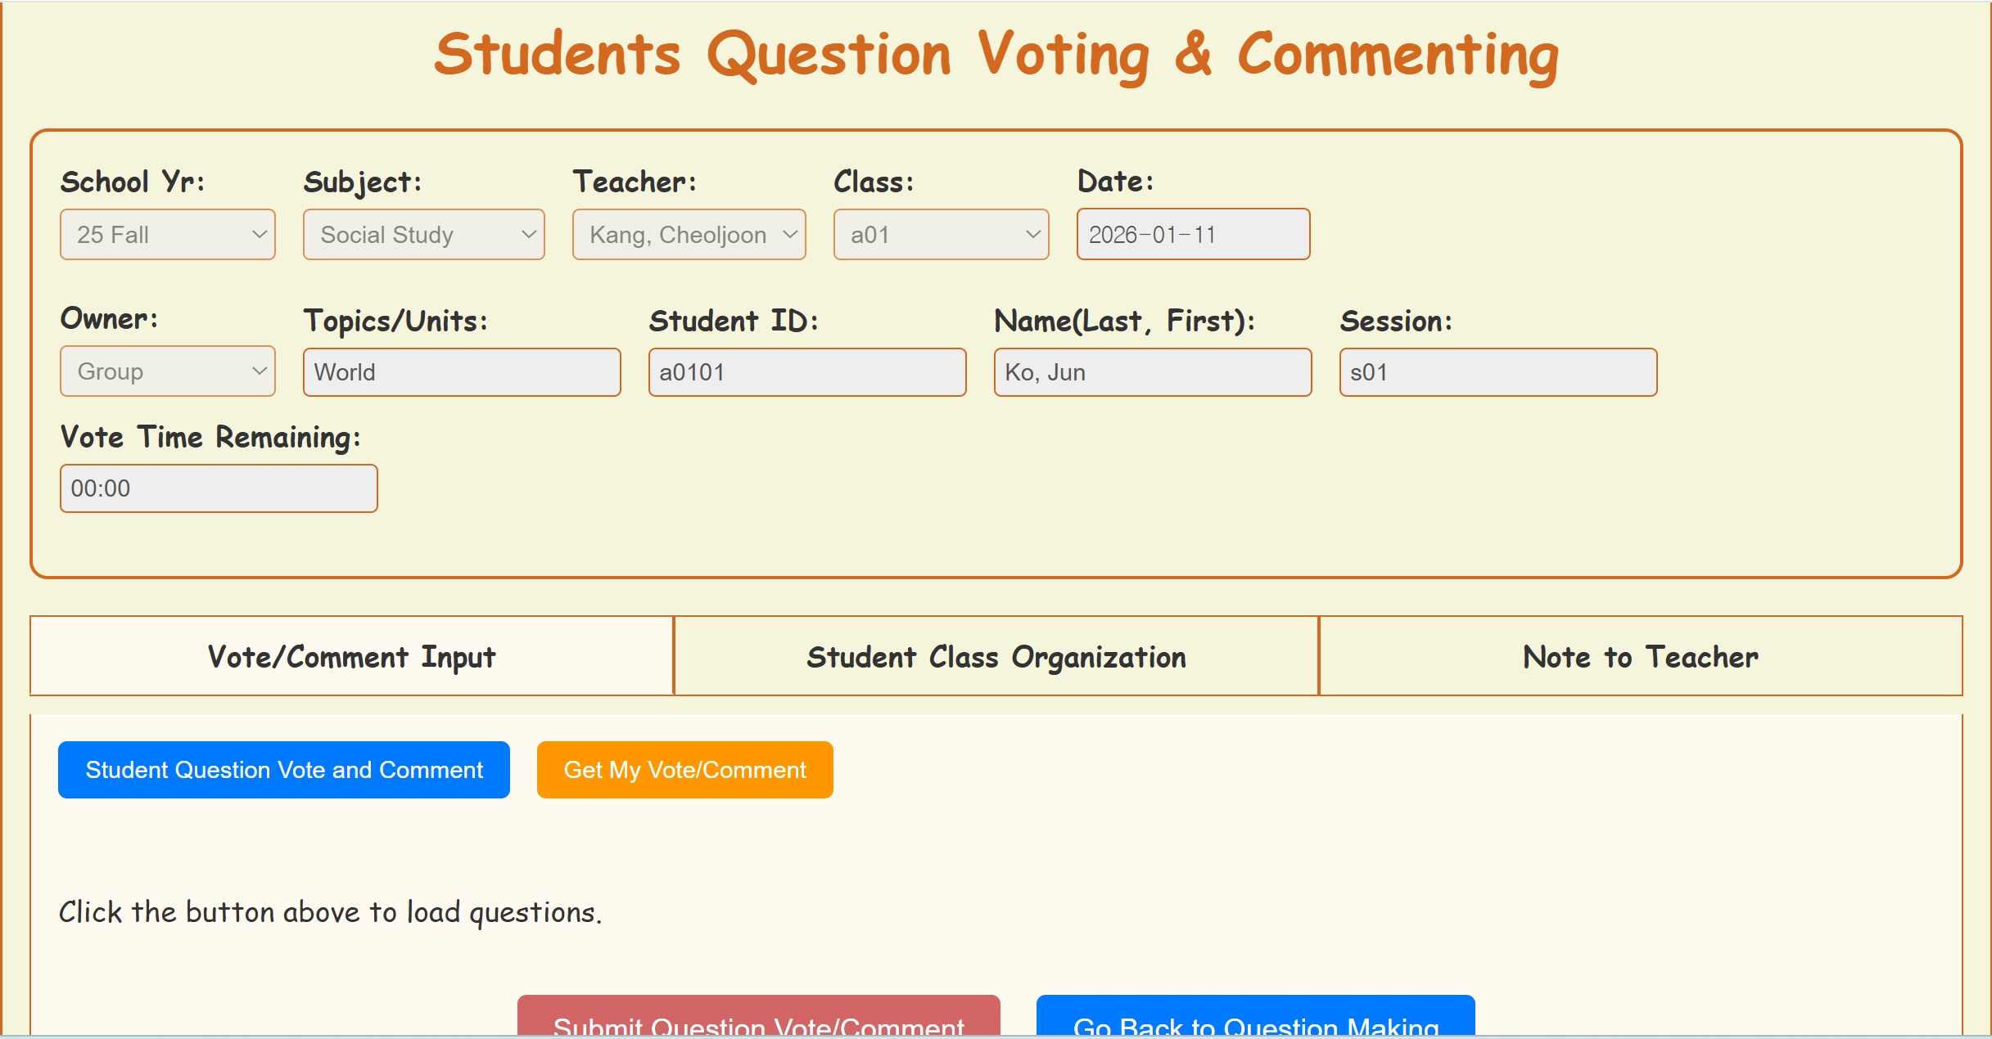
Task: Click the Get My Vote/Comment button
Action: [684, 770]
